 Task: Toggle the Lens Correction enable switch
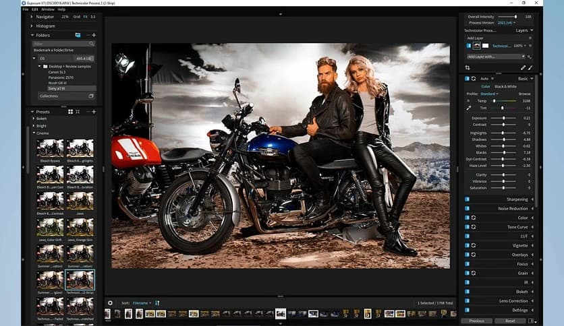(x=468, y=301)
